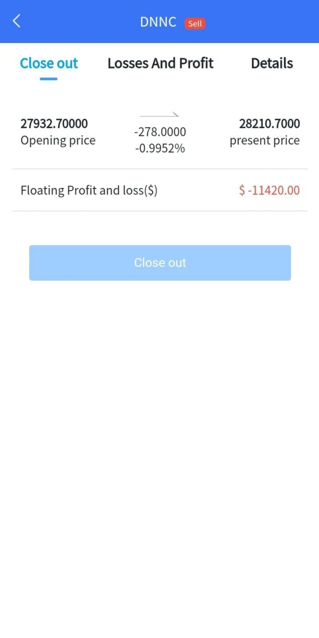Viewport: 319px width, 638px height.
Task: Select the Close out tab
Action: click(49, 63)
